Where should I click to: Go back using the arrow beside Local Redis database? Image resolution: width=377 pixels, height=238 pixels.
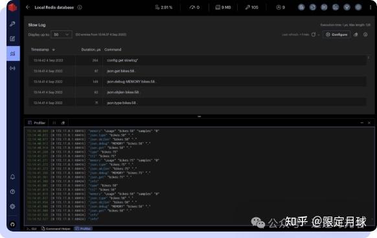(x=28, y=7)
